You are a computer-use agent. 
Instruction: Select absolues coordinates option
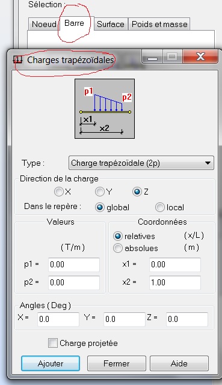117,248
